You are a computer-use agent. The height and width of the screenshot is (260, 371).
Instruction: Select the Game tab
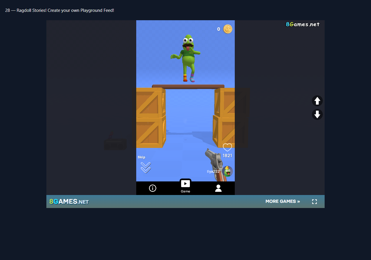click(x=185, y=186)
